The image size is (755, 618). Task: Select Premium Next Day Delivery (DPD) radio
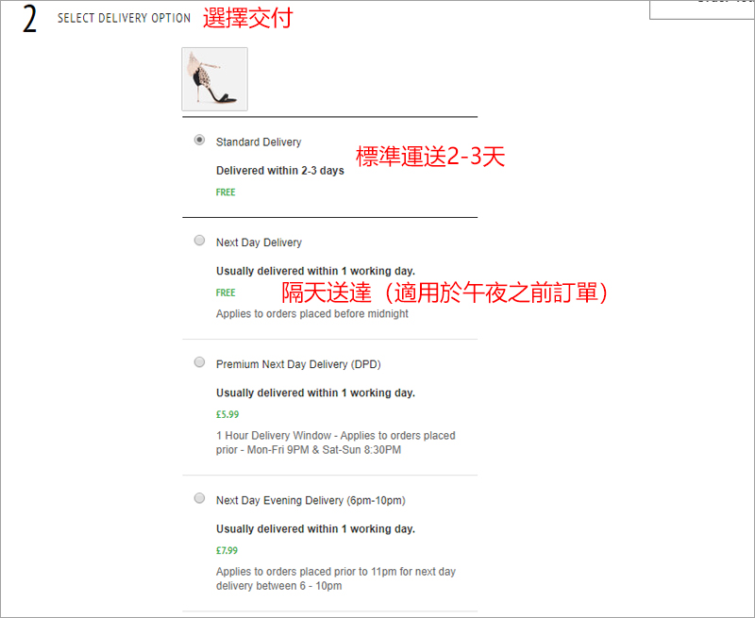(x=199, y=362)
